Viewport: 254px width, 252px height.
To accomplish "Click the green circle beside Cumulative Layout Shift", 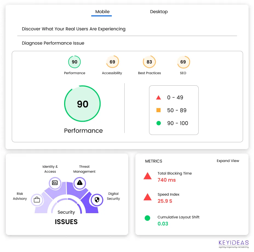I will click(x=147, y=218).
